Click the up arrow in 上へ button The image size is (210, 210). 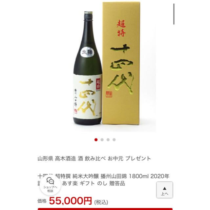[164, 189]
